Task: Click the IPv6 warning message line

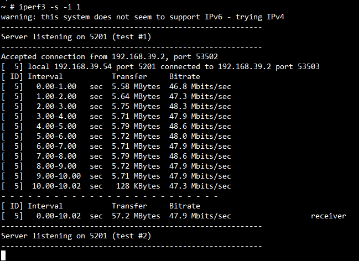Action: coord(143,17)
